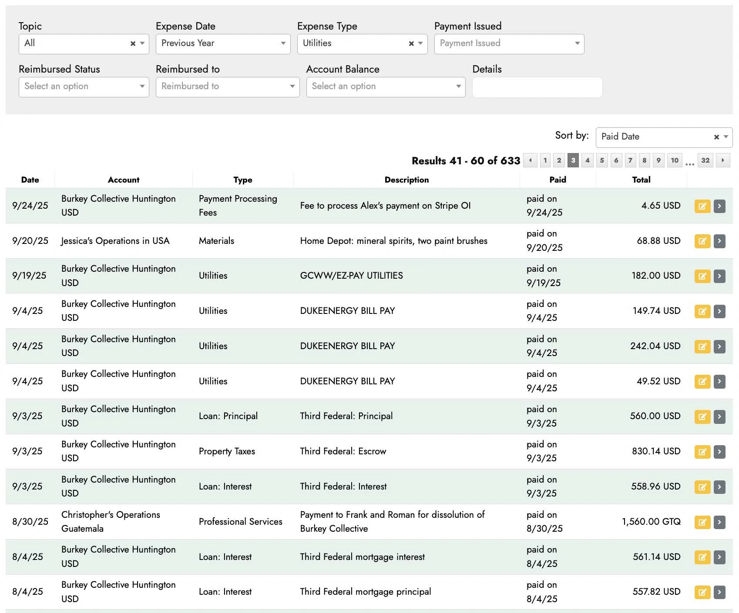Clear the Utilities expense type filter

click(x=411, y=44)
